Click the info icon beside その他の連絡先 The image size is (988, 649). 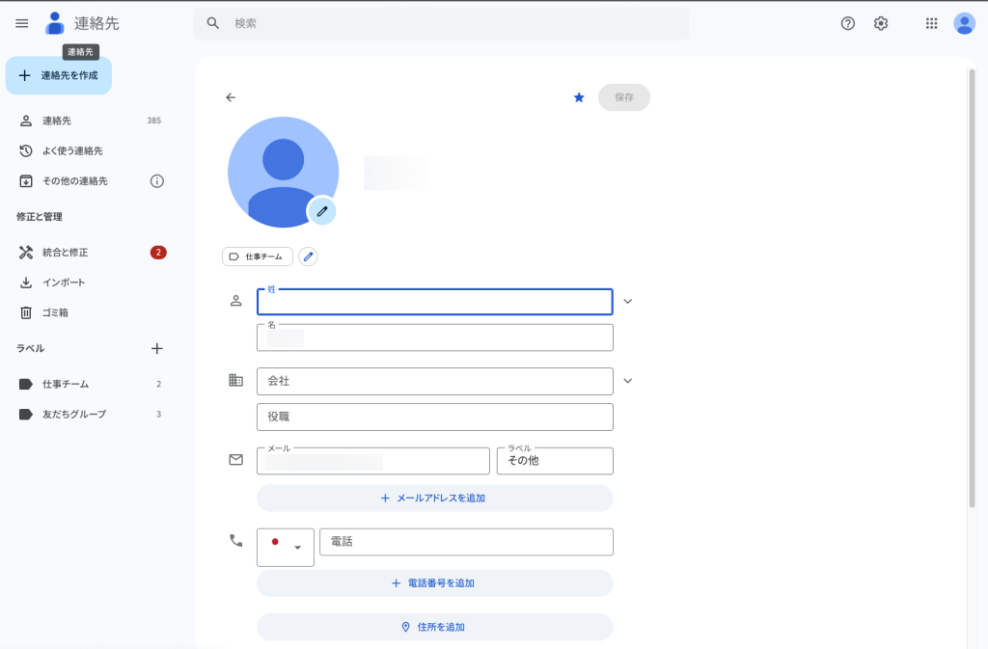point(157,180)
